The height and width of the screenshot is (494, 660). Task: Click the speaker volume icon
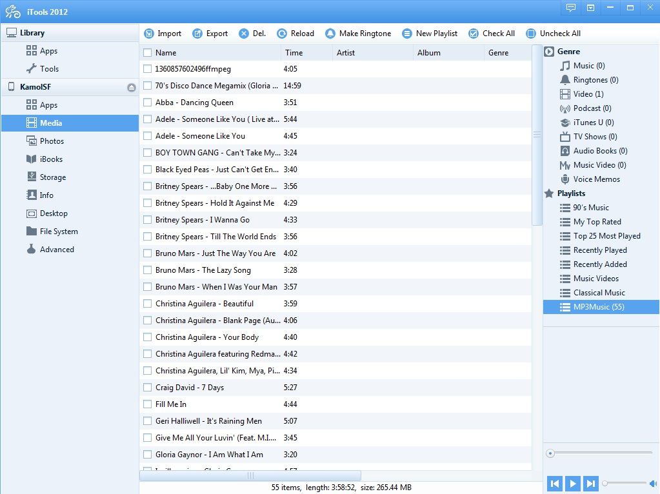654,484
